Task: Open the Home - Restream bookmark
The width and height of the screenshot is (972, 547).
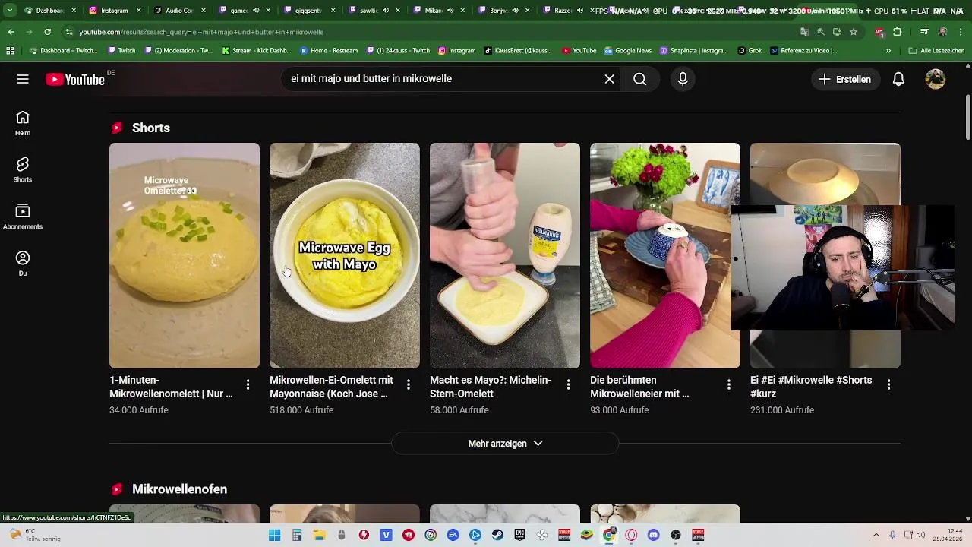Action: pos(329,50)
